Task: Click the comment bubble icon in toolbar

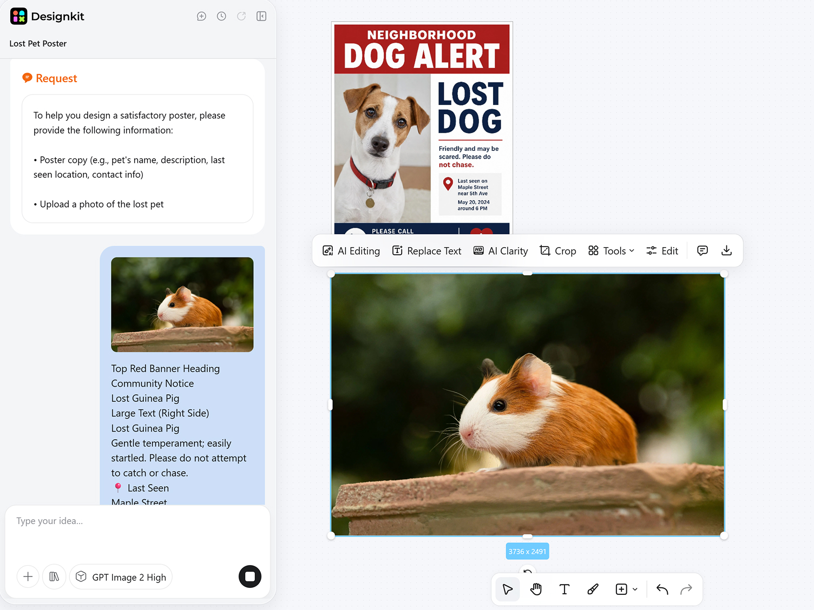Action: pos(703,250)
